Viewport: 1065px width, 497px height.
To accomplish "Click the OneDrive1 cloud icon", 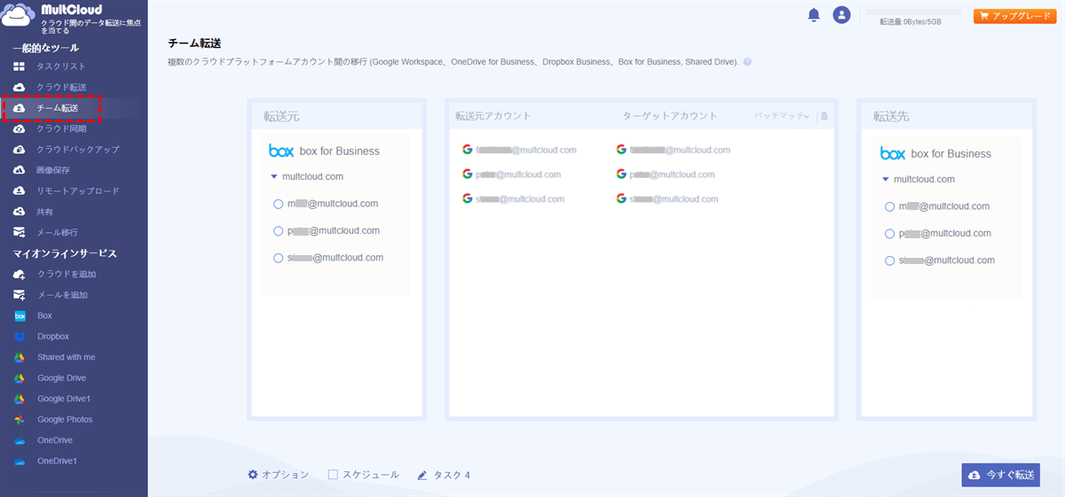I will [x=19, y=462].
